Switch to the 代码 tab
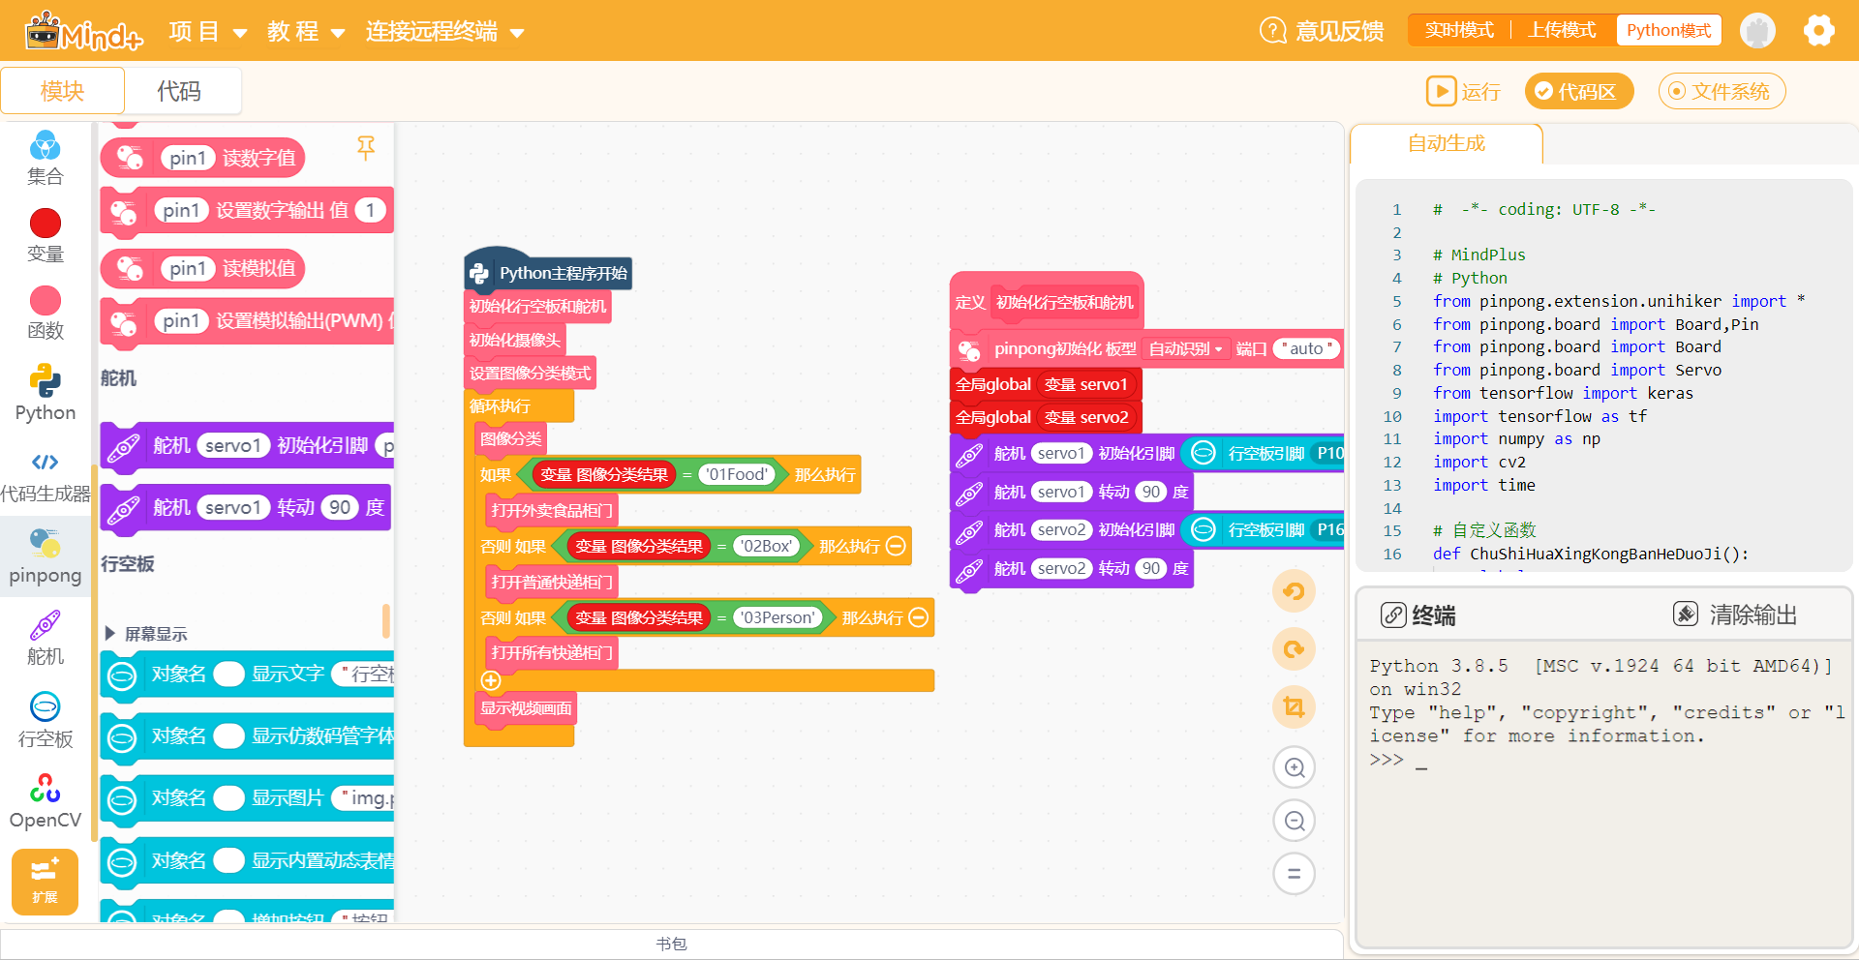 (x=179, y=91)
